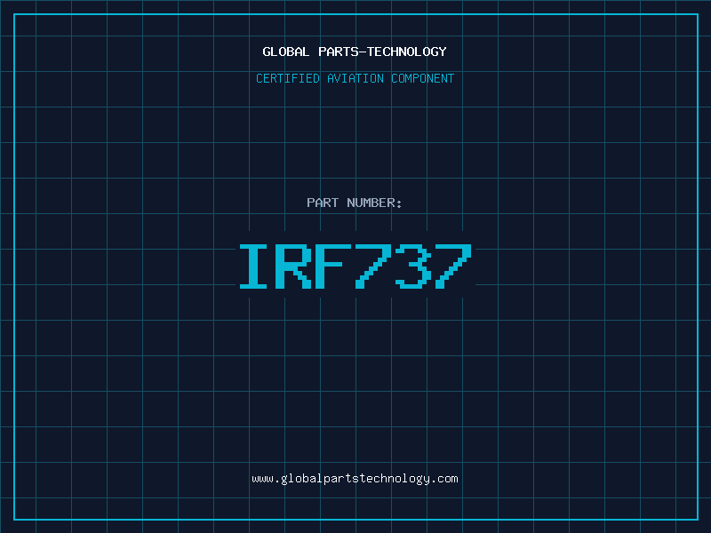711x533 pixels.
Task: Click the PART NUMBER: label
Action: (355, 203)
